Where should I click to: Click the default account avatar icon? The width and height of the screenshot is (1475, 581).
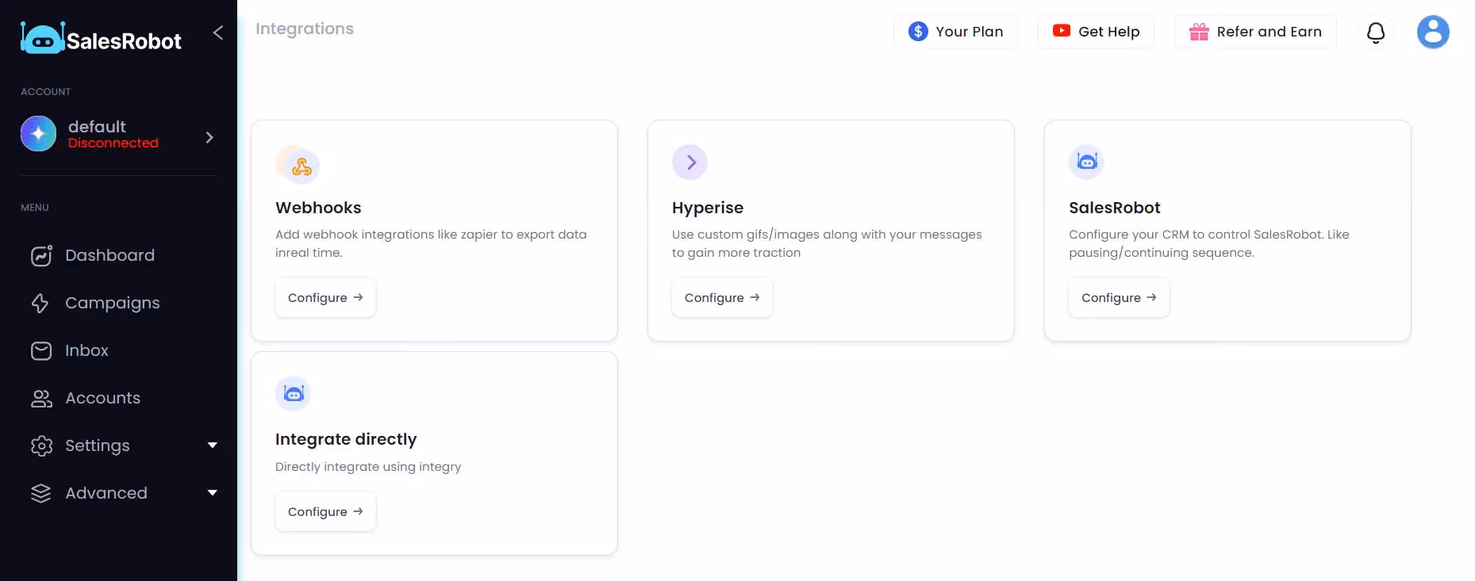(x=38, y=133)
